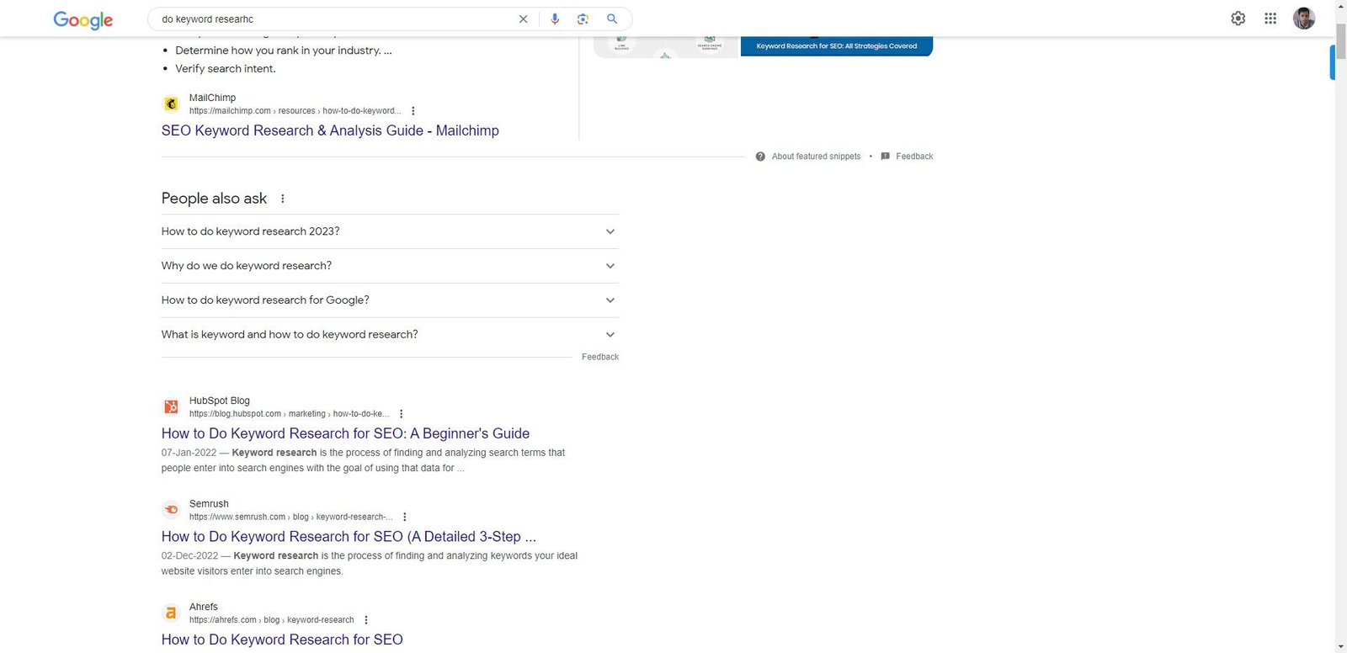Open more options for Semrush result

404,517
